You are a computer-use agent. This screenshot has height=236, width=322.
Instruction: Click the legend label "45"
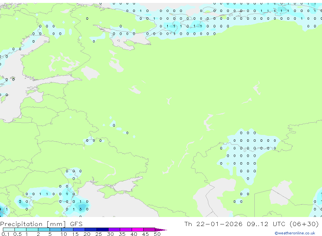click(x=146, y=234)
